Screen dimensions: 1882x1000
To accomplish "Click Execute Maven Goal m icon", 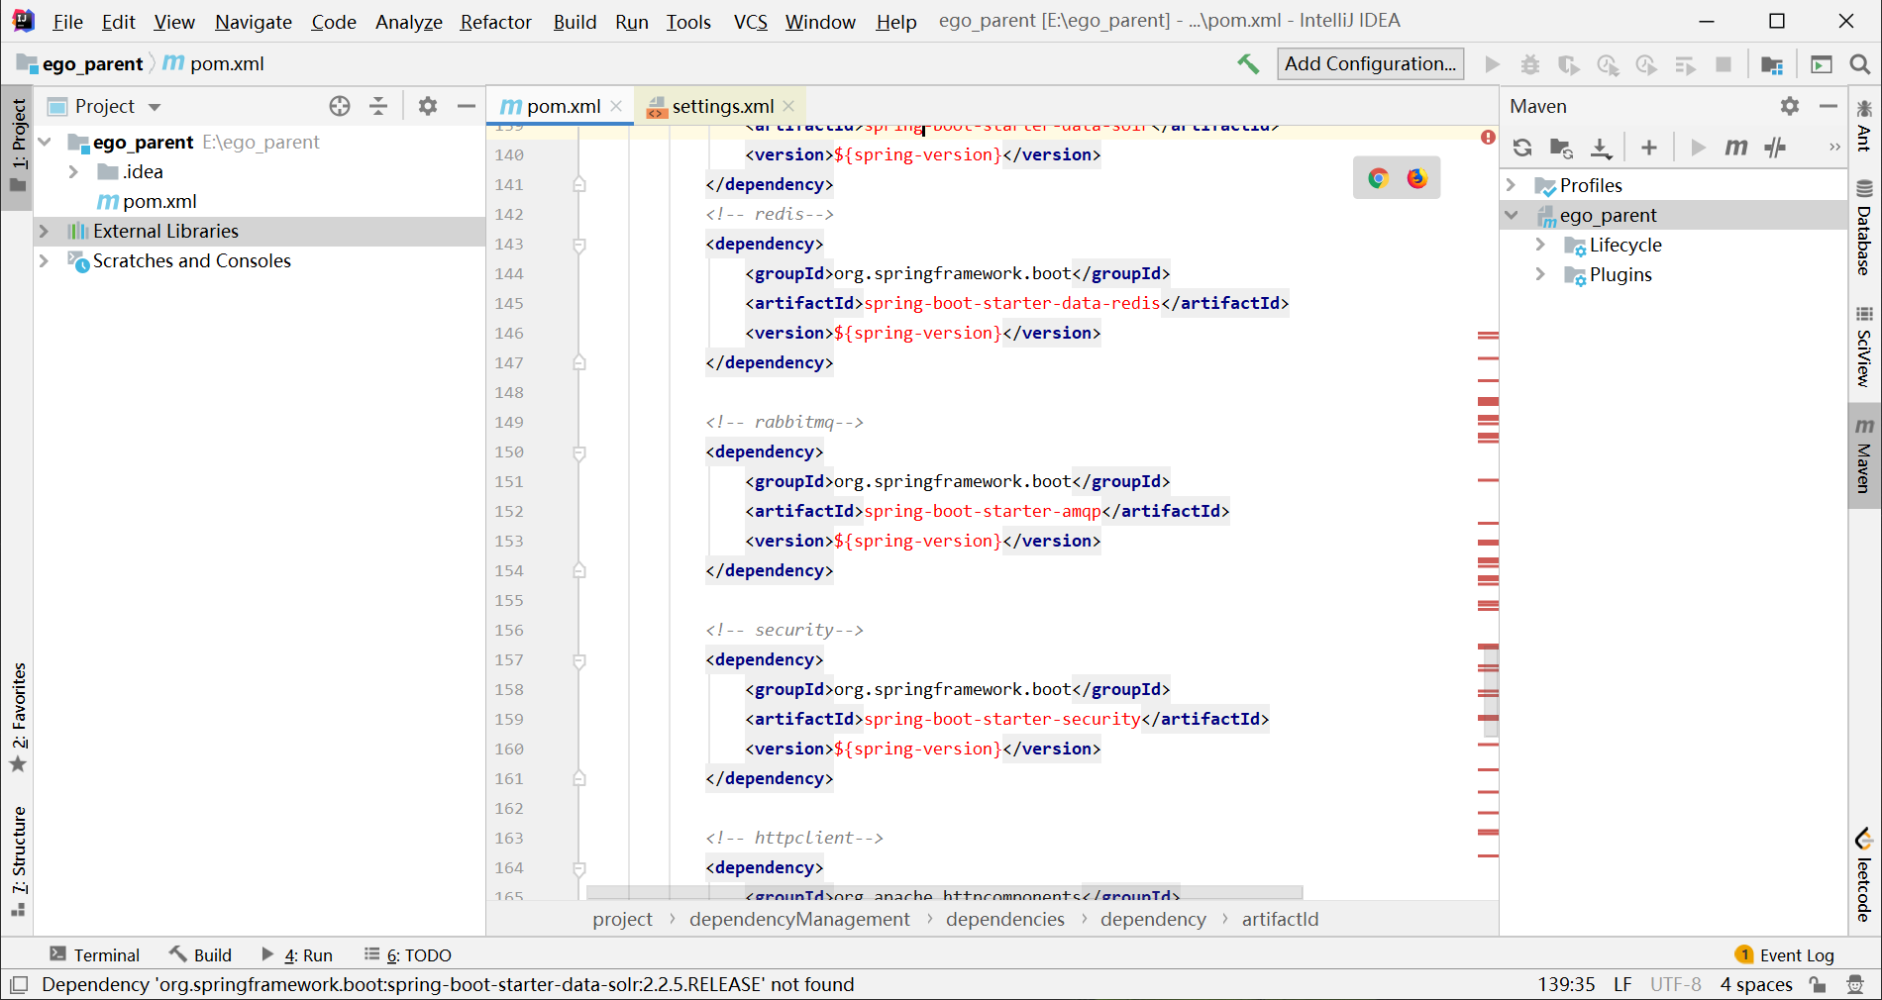I will click(1735, 148).
